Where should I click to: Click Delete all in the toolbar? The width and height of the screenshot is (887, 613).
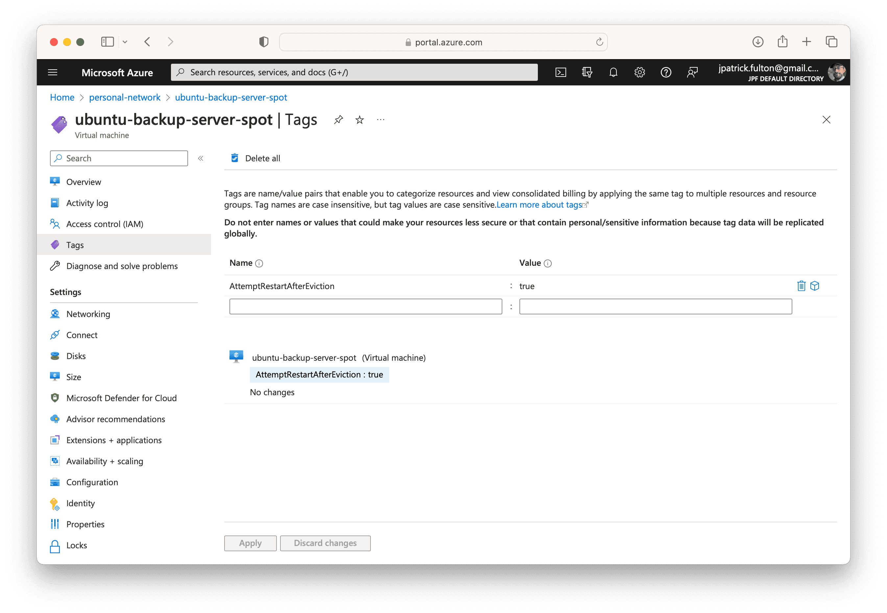click(x=255, y=158)
